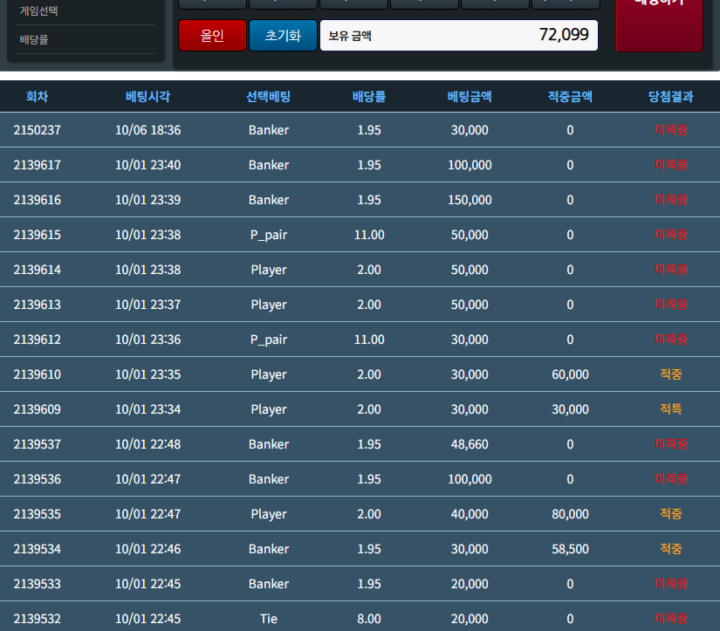
Task: Click the 100,000 amount in round 2139617's row
Action: [470, 165]
